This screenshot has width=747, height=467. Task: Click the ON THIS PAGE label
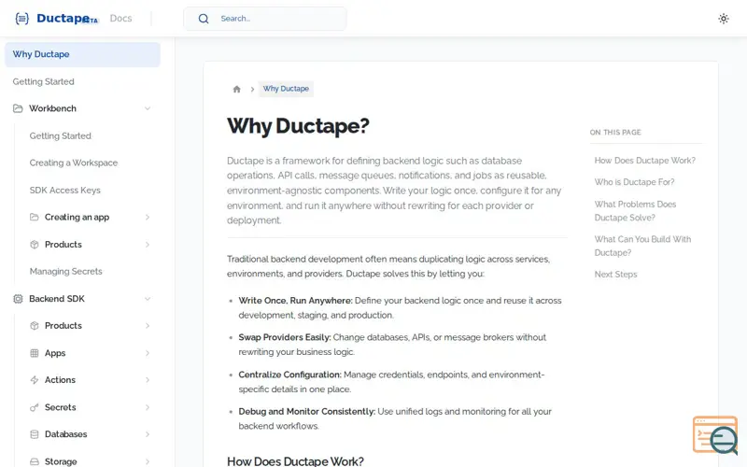coord(615,133)
